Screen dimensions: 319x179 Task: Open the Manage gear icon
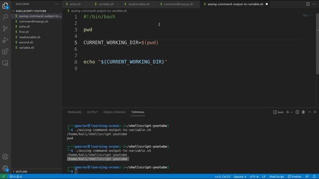(5, 168)
